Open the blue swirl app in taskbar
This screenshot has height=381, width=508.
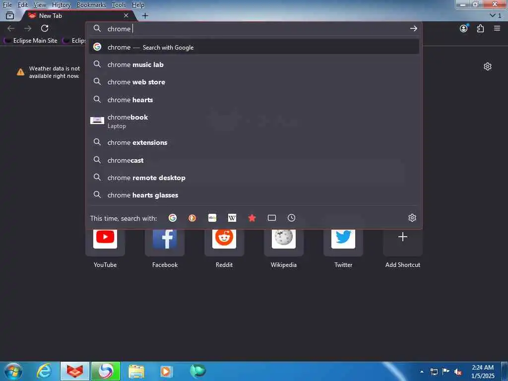pyautogui.click(x=106, y=371)
